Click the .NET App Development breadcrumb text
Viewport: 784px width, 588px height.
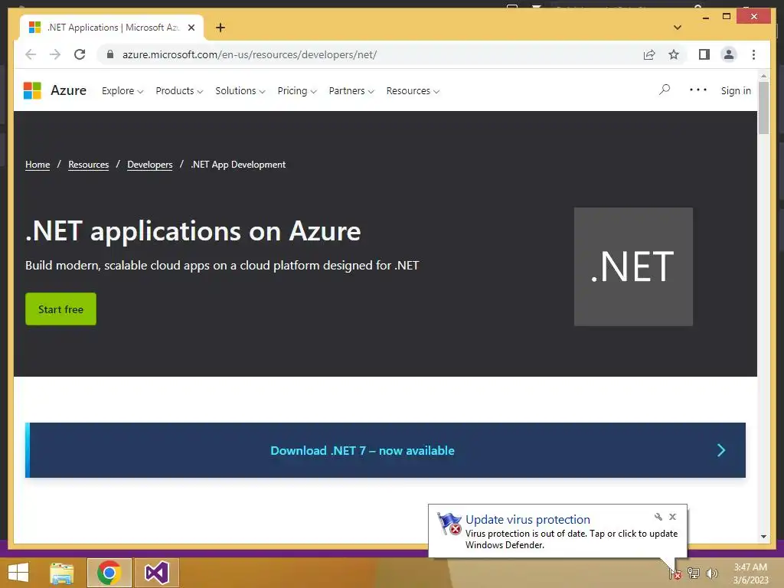[x=238, y=165]
